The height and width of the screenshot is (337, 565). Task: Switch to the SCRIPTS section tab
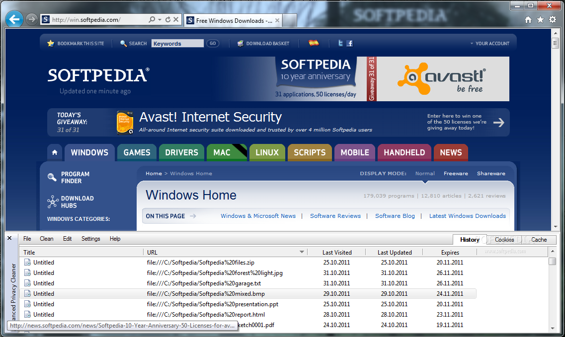[x=310, y=152]
